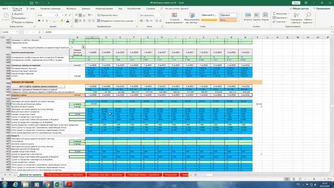This screenshot has height=188, width=334.
Task: Click Clear (Очистить) eraser button
Action: click(279, 22)
